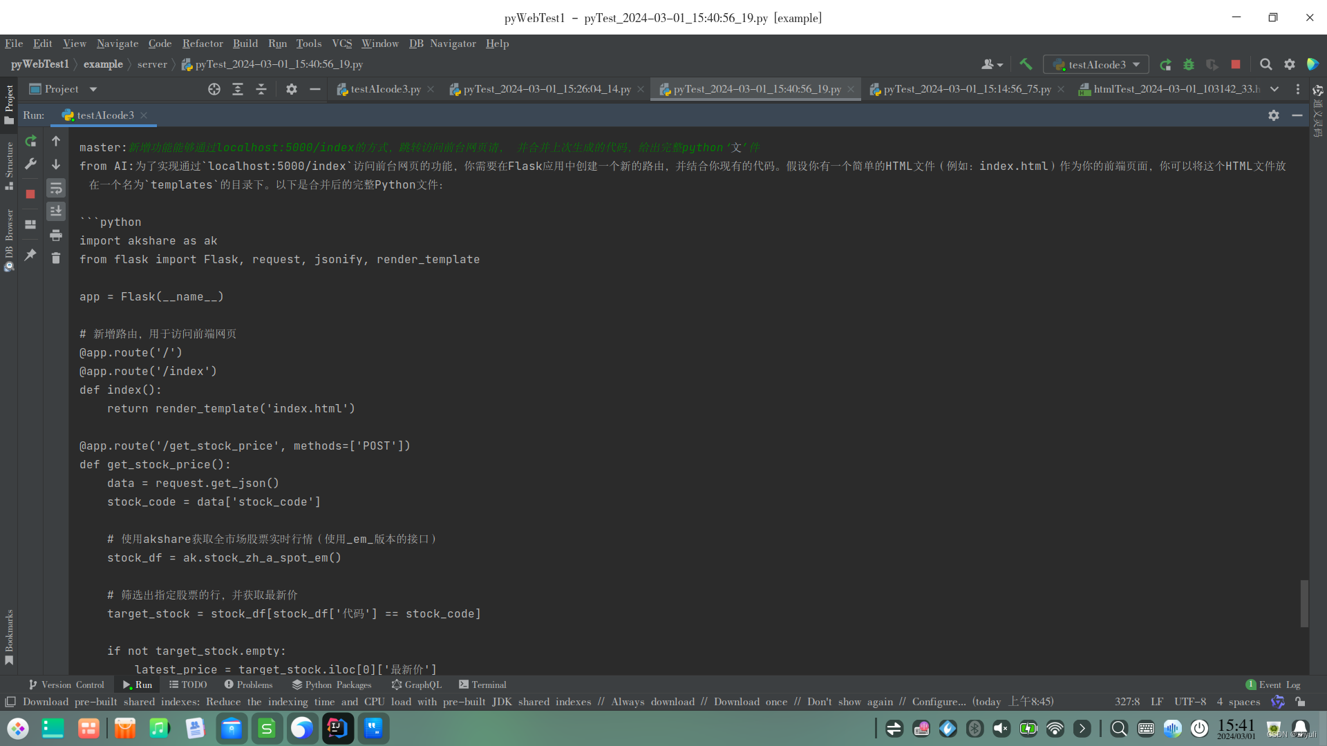
Task: Toggle Structure side panel tab
Action: tap(9, 166)
